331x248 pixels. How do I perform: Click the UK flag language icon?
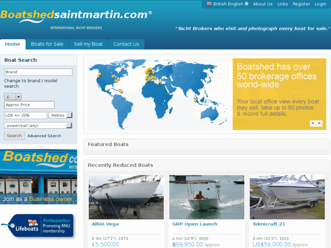[x=209, y=4]
